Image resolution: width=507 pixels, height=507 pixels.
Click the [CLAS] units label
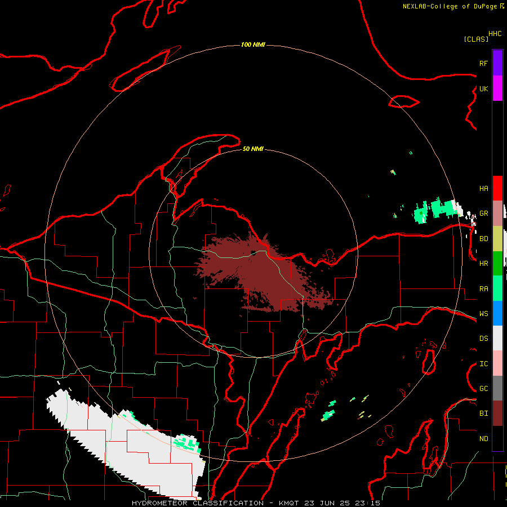pyautogui.click(x=476, y=39)
